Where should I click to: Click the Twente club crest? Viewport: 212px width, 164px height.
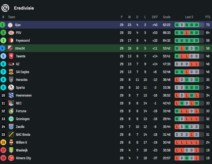pyautogui.click(x=11, y=56)
